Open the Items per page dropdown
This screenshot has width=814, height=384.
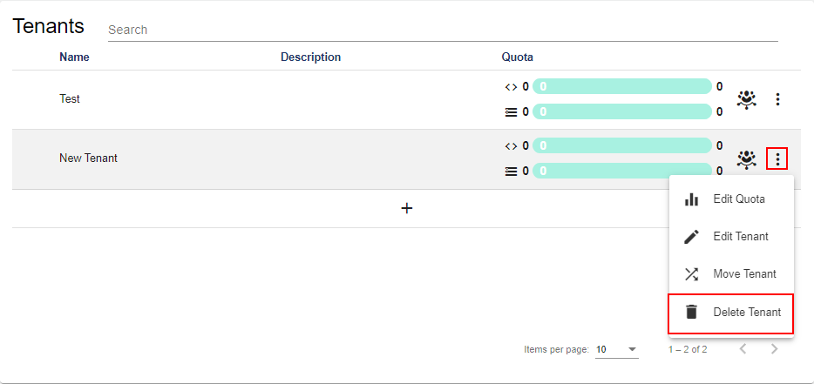coord(616,349)
